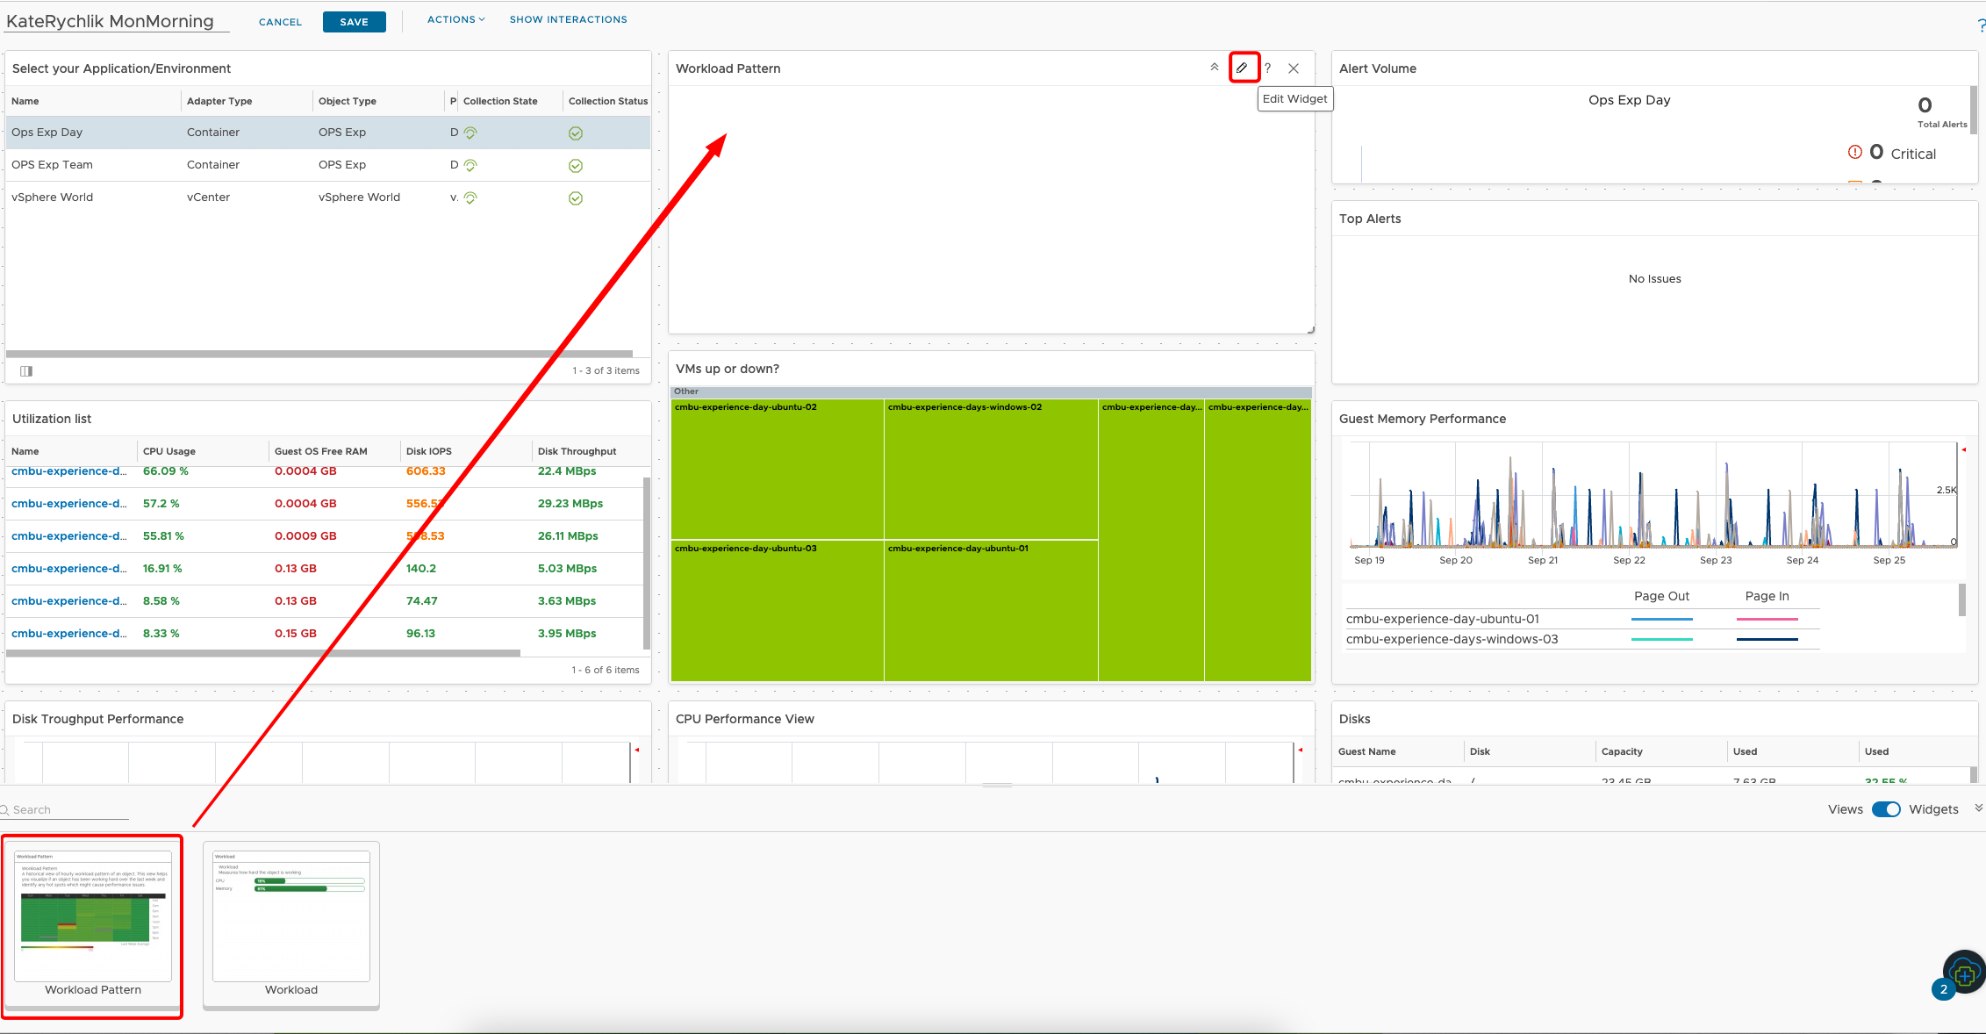Click the help question mark on Workload Pattern

click(x=1268, y=68)
